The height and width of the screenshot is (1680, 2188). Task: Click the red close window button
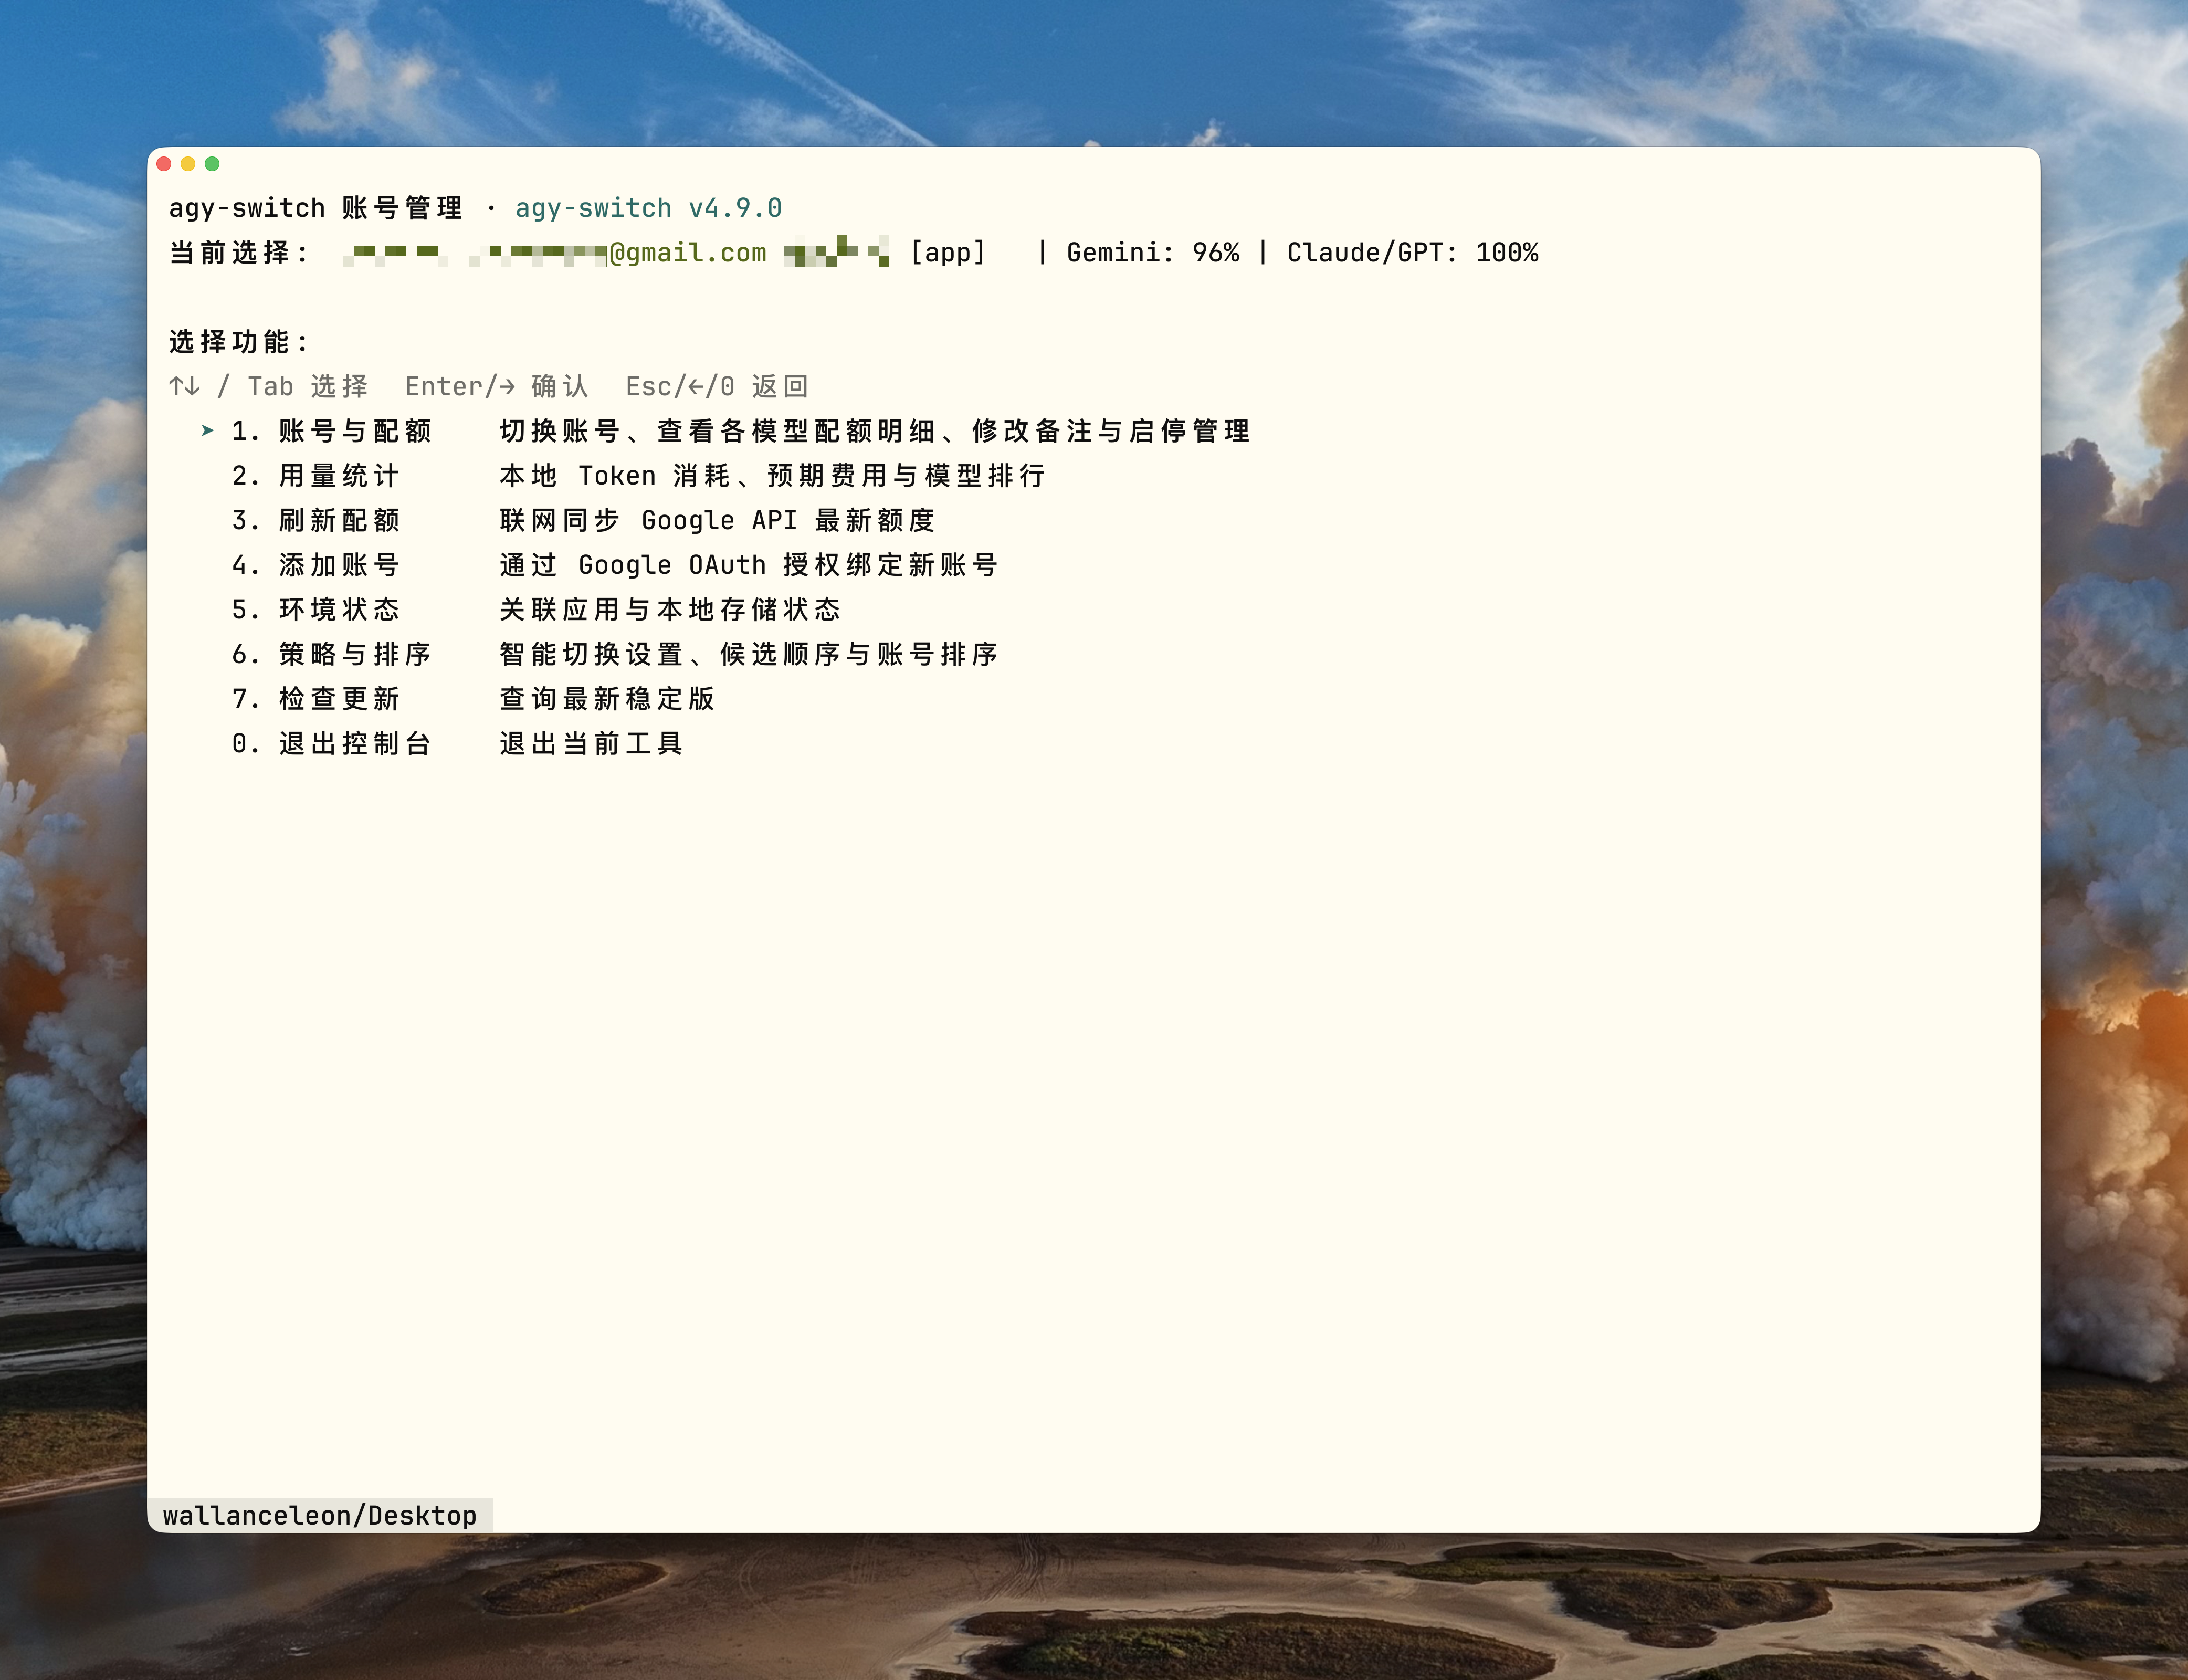pyautogui.click(x=164, y=164)
